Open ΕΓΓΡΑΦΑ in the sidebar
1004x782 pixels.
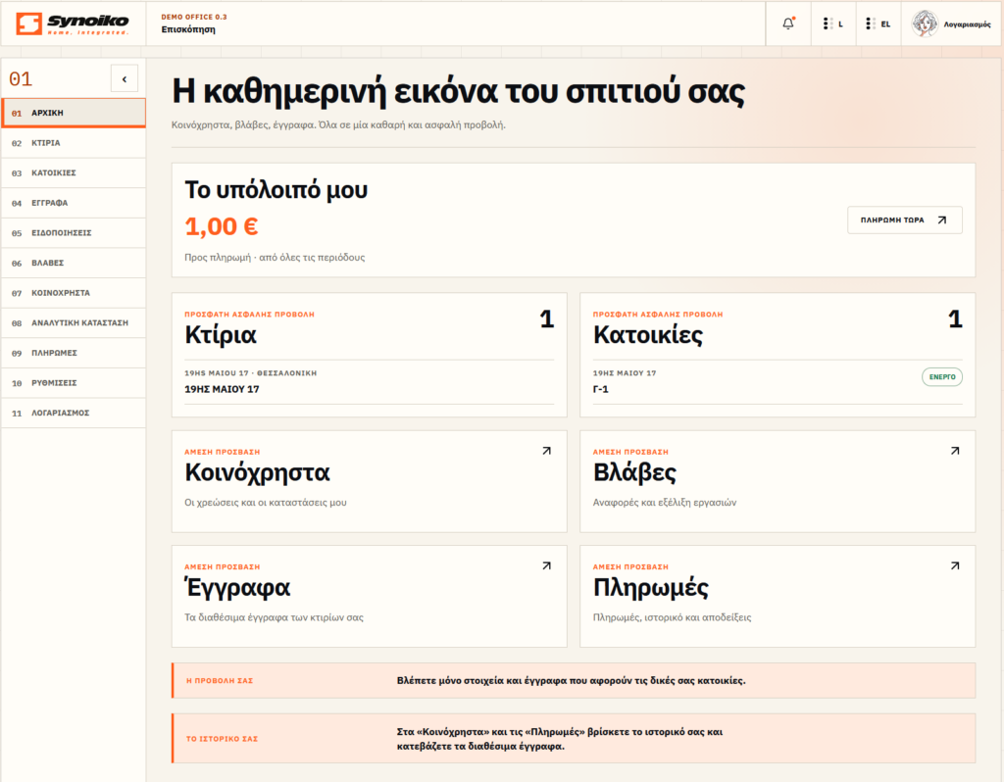pos(74,203)
